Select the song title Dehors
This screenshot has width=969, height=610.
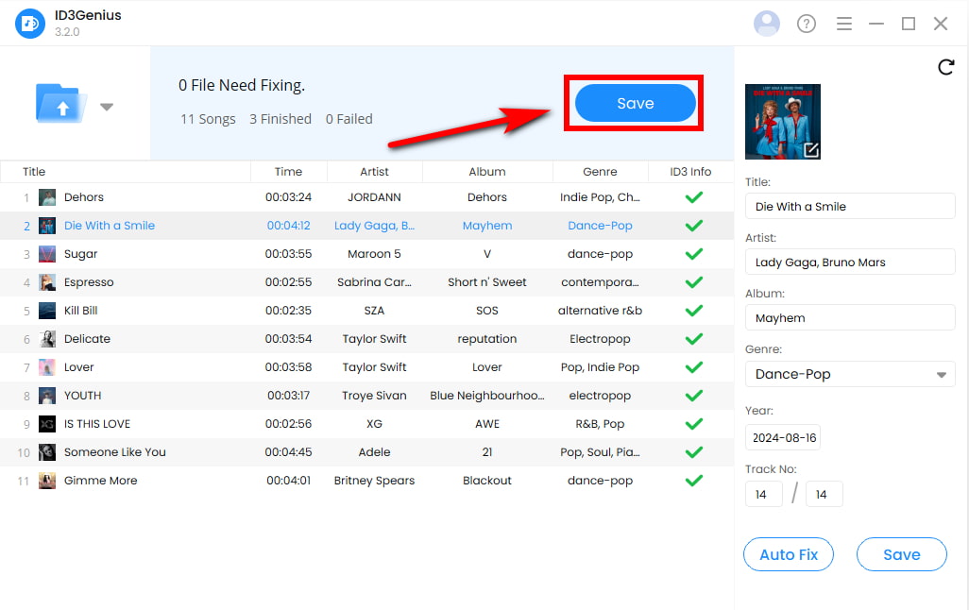pos(83,197)
